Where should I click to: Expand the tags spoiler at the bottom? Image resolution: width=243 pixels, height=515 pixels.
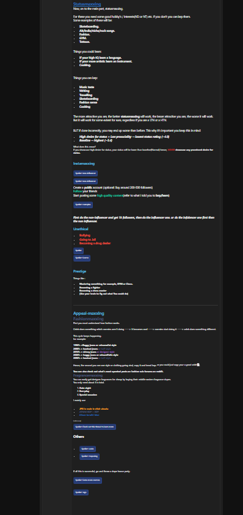click(81, 492)
